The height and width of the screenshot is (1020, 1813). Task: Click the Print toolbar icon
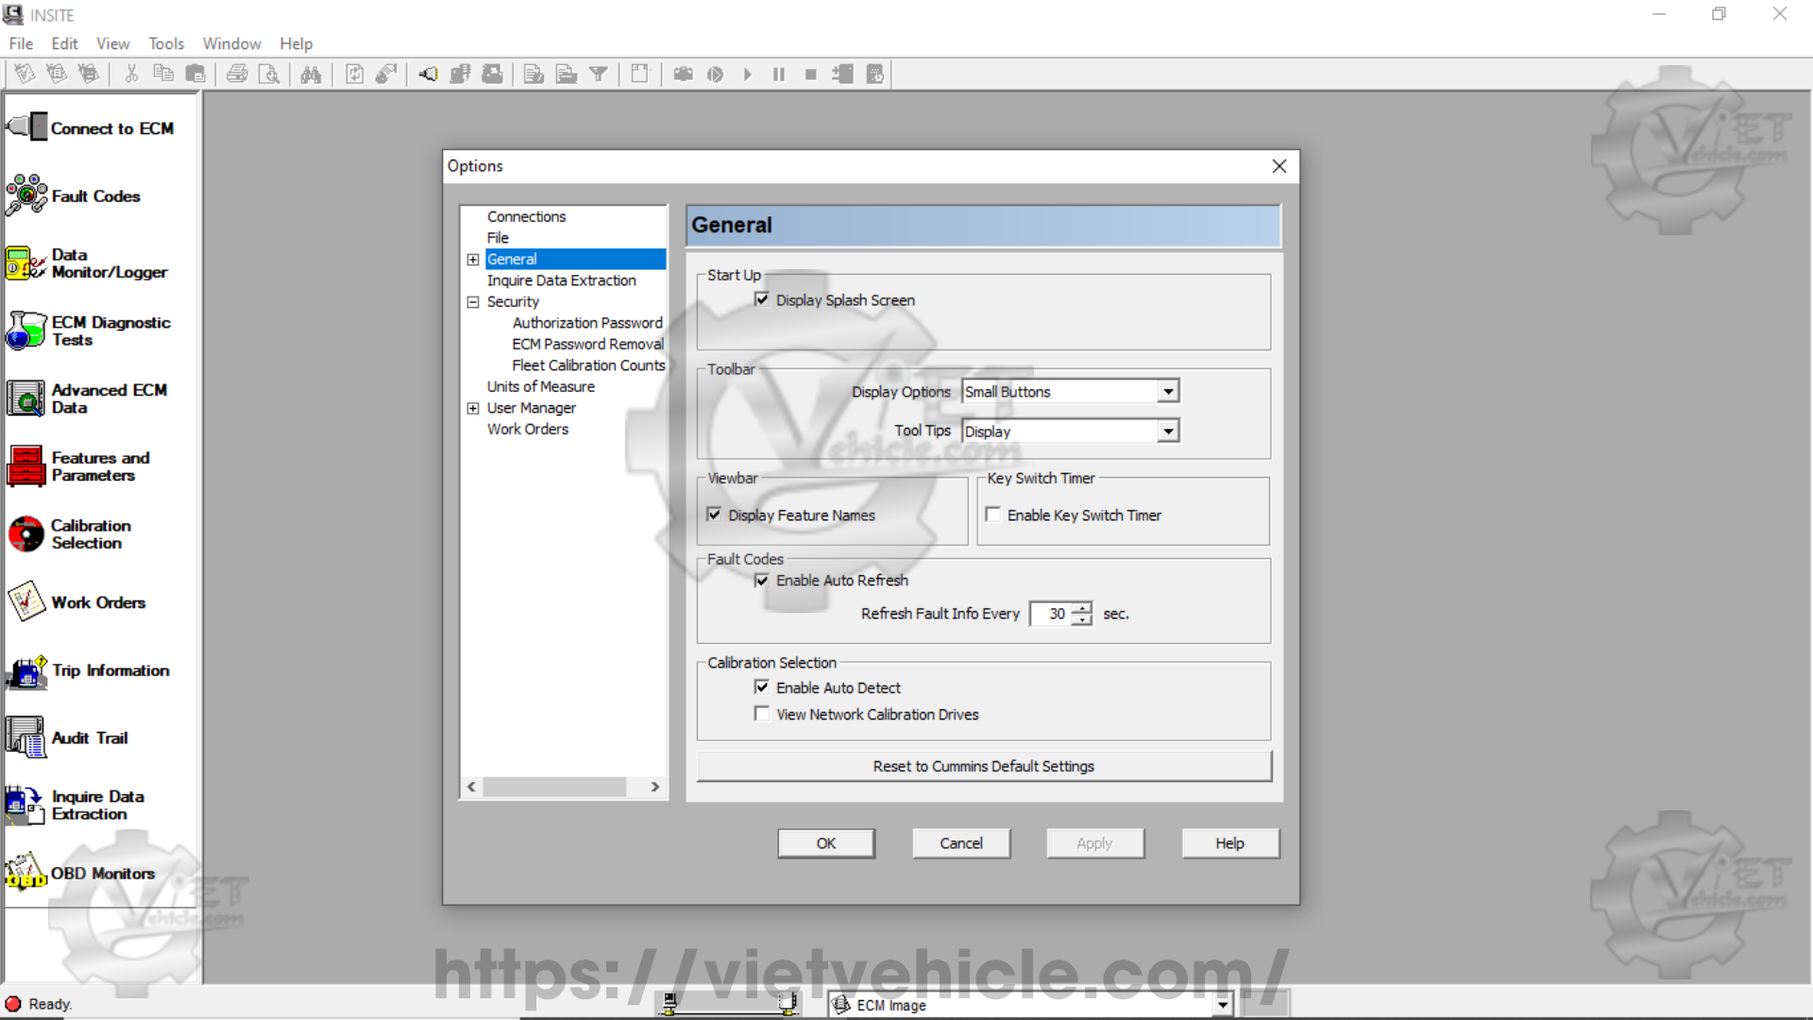click(237, 75)
